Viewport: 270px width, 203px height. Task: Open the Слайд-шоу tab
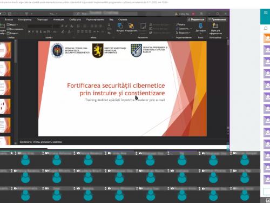click(75, 19)
